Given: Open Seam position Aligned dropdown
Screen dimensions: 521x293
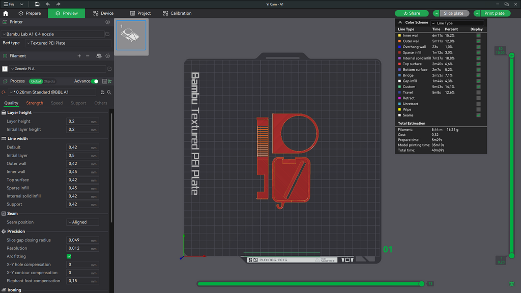Looking at the screenshot, I should click(x=82, y=222).
